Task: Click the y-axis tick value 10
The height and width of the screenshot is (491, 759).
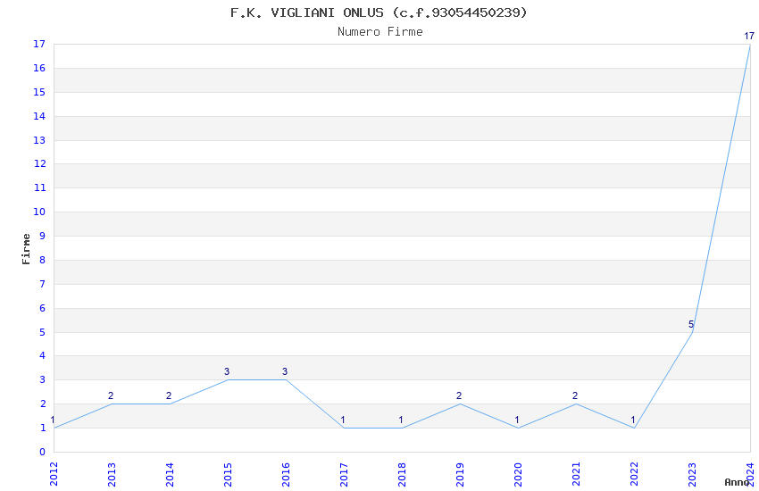Action: click(39, 212)
